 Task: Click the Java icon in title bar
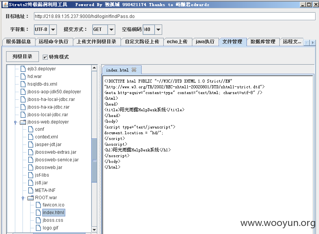pos(5,4)
